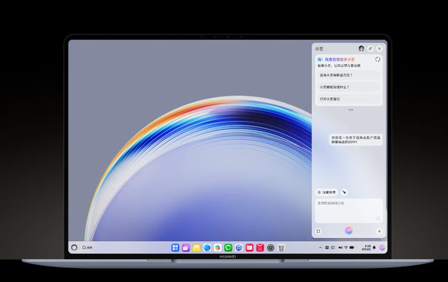448x282 pixels.
Task: Click the screenshot crop icon in panel
Action: click(x=318, y=231)
